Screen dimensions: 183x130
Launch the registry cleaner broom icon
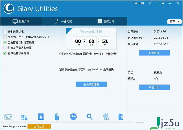pos(24,117)
